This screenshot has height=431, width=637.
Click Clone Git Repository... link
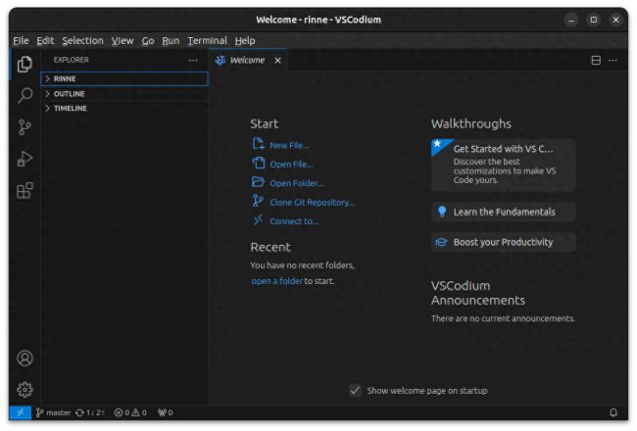pyautogui.click(x=313, y=203)
